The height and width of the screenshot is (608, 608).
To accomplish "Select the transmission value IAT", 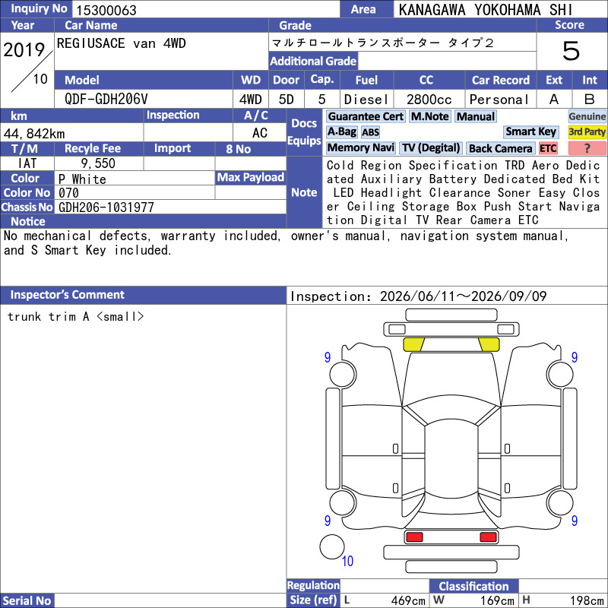I will point(27,163).
